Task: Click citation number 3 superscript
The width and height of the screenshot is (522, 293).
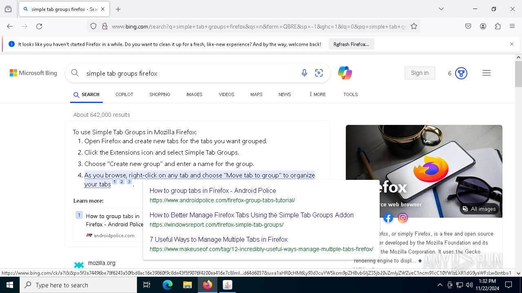Action: (129, 182)
